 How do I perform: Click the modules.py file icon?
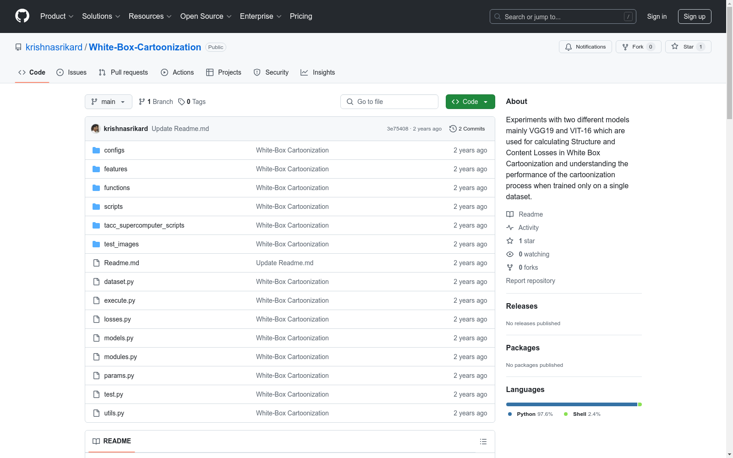[x=96, y=357]
